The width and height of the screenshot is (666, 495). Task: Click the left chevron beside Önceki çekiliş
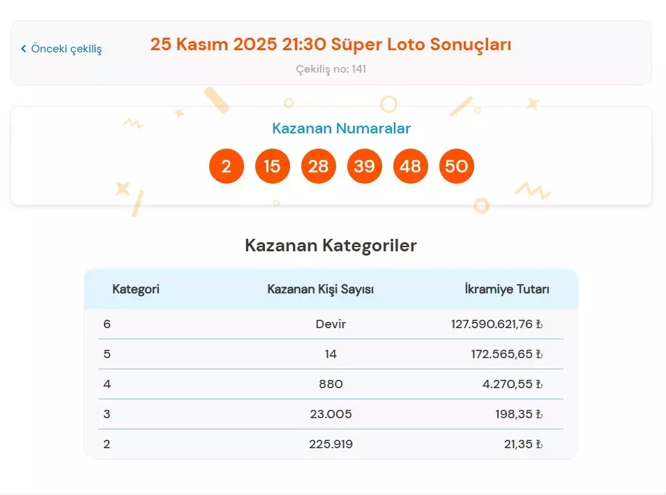coord(24,49)
